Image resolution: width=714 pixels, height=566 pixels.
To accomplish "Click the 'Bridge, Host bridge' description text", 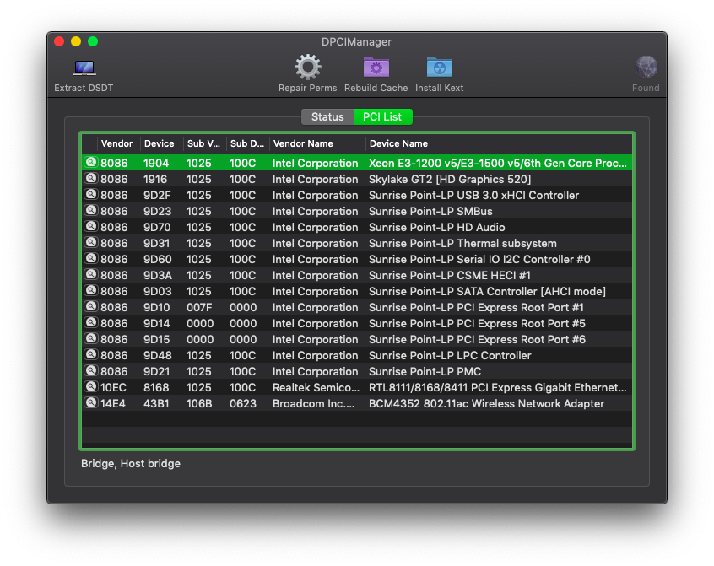I will 131,464.
